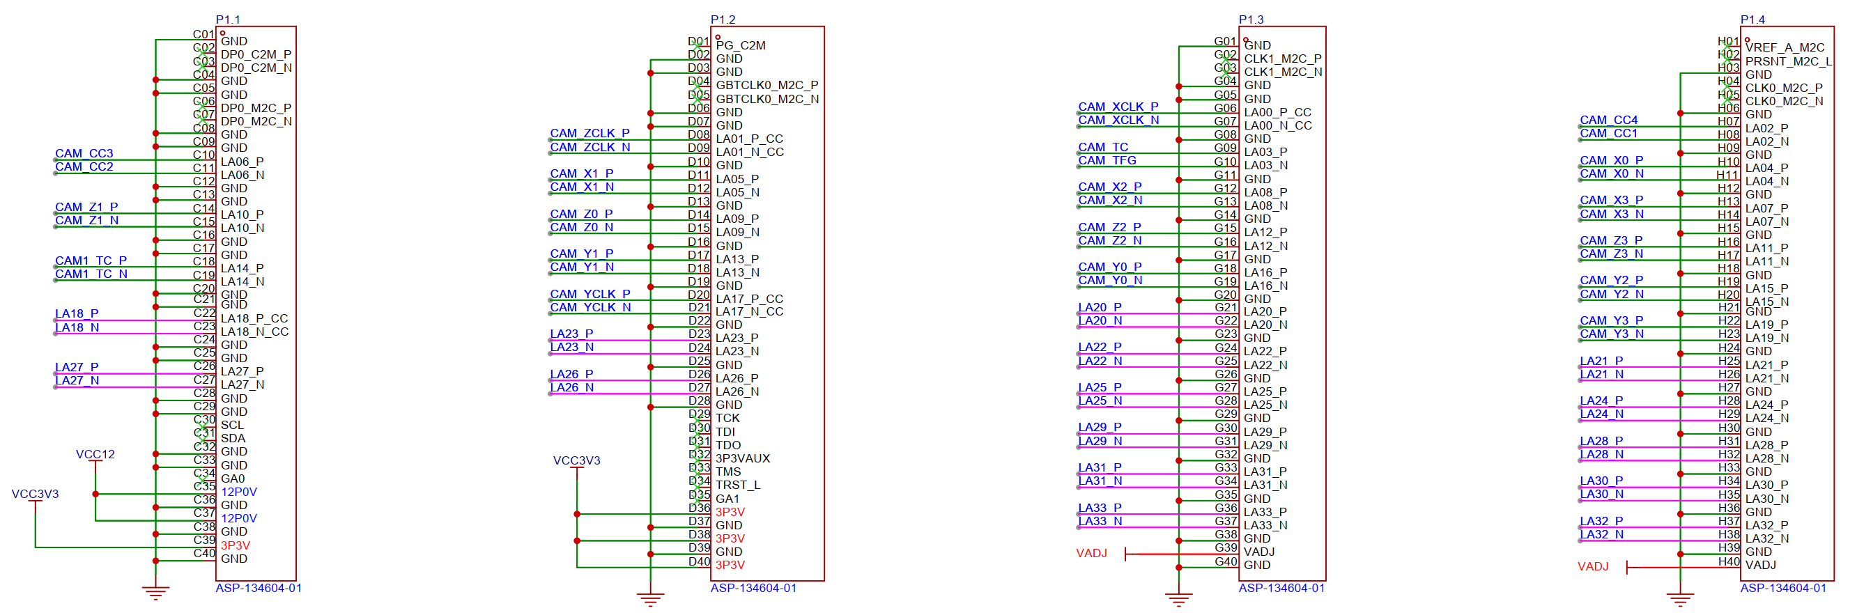Select the TCK pin name

click(x=727, y=418)
